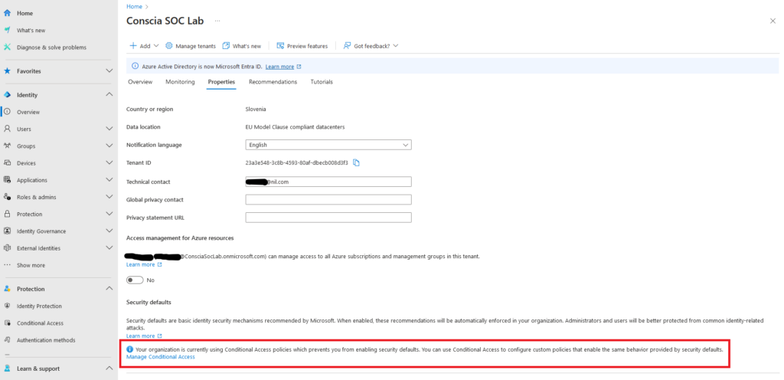This screenshot has width=784, height=380.
Task: Click the Identity Governance icon
Action: (7, 231)
